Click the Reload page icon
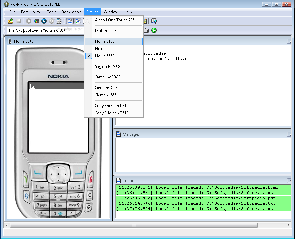 pyautogui.click(x=36, y=21)
